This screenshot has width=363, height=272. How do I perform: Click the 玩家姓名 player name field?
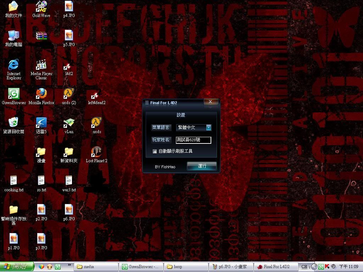click(x=193, y=140)
